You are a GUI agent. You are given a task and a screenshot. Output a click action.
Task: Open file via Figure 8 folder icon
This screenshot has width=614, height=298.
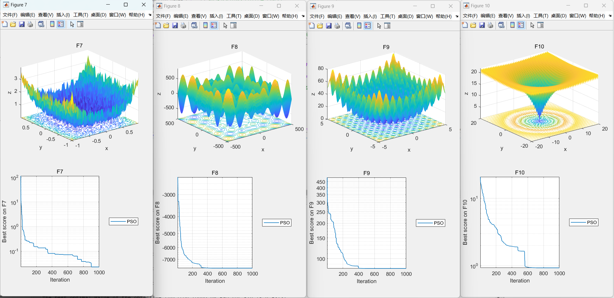[x=166, y=26]
